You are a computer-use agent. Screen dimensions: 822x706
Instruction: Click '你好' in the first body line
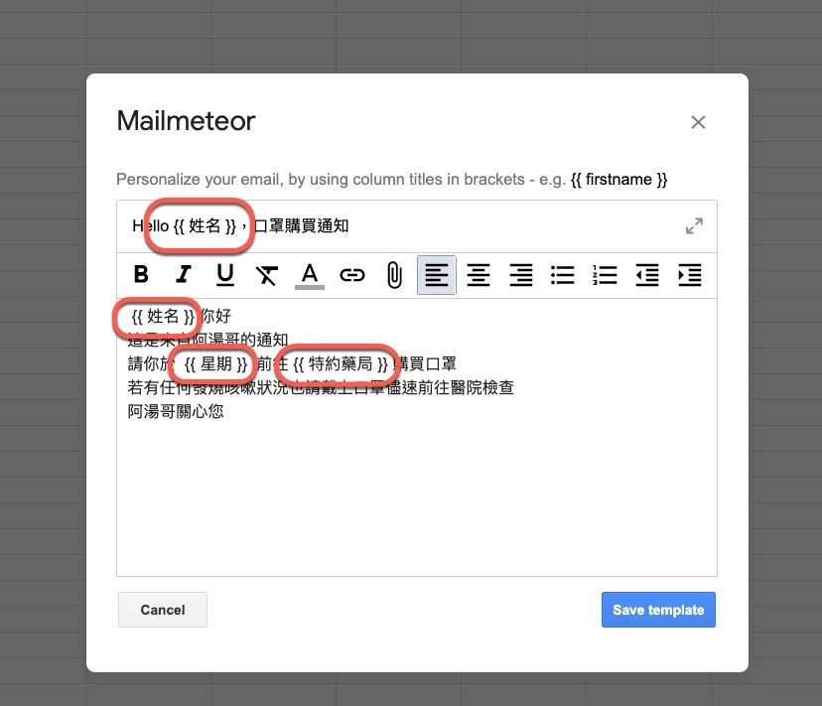tap(215, 316)
